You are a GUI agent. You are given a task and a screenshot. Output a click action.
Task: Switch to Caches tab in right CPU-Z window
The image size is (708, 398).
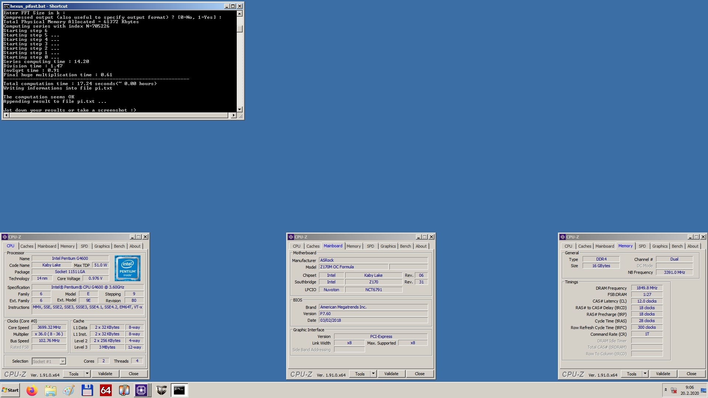[584, 246]
